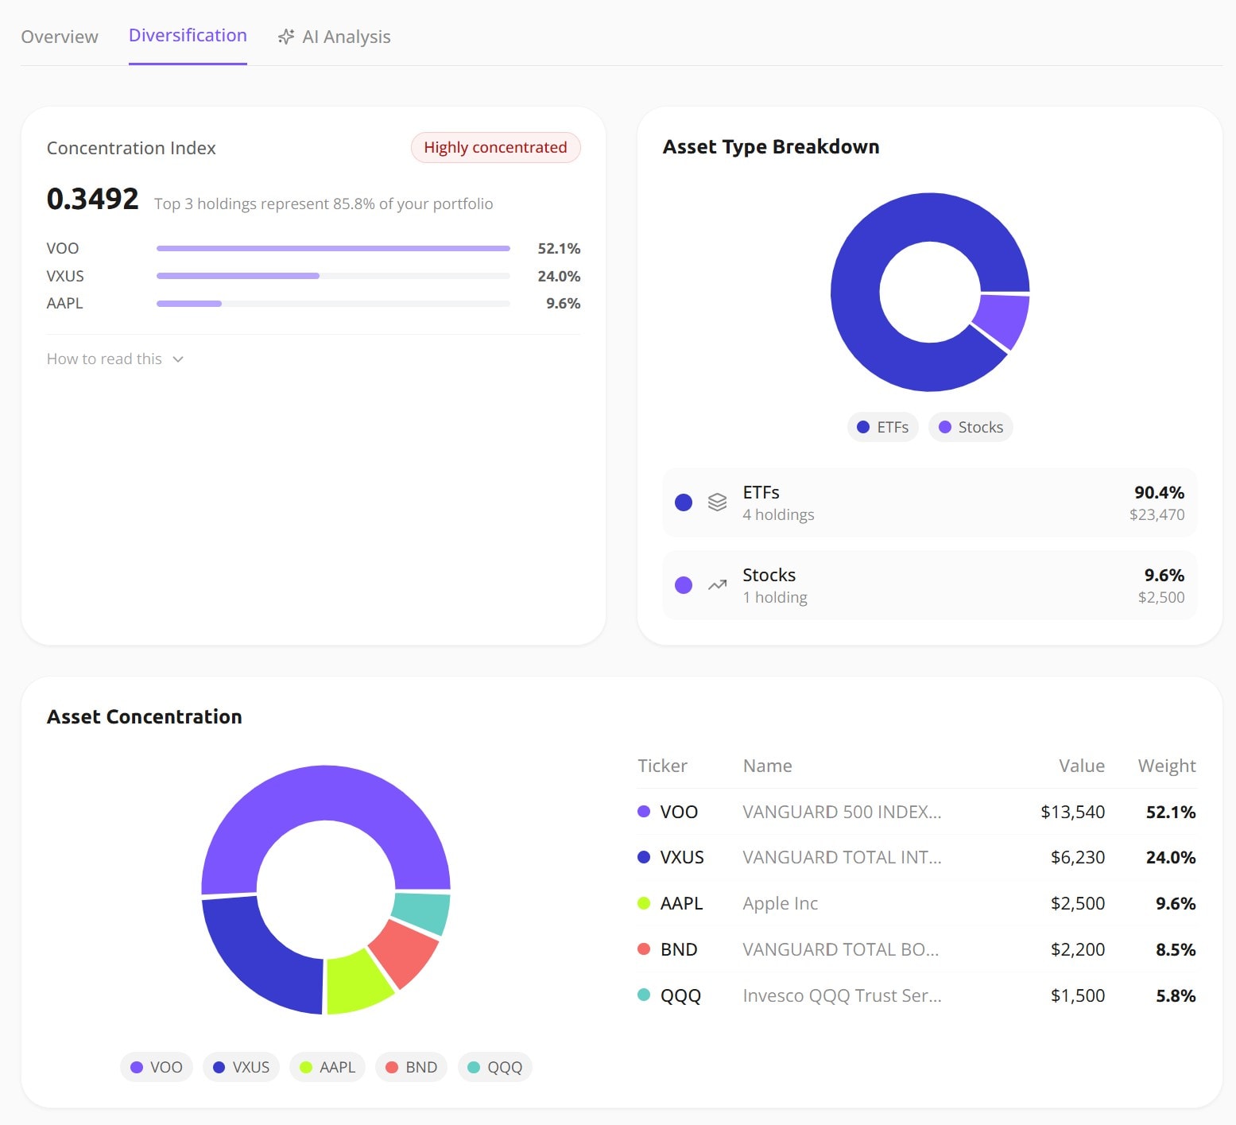The image size is (1236, 1125).
Task: Click the $1,500 value cell
Action: pos(1077,995)
